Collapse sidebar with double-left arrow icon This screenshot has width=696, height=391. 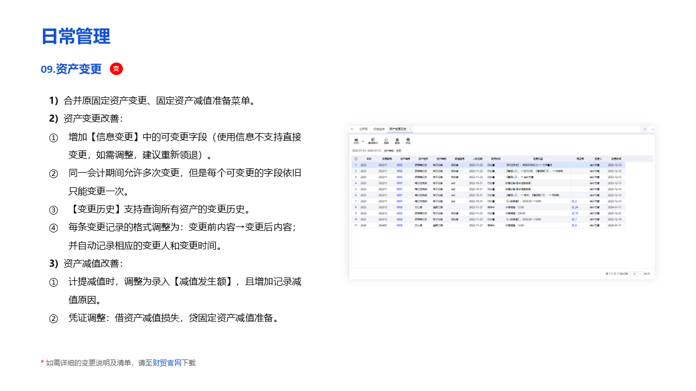click(x=352, y=129)
